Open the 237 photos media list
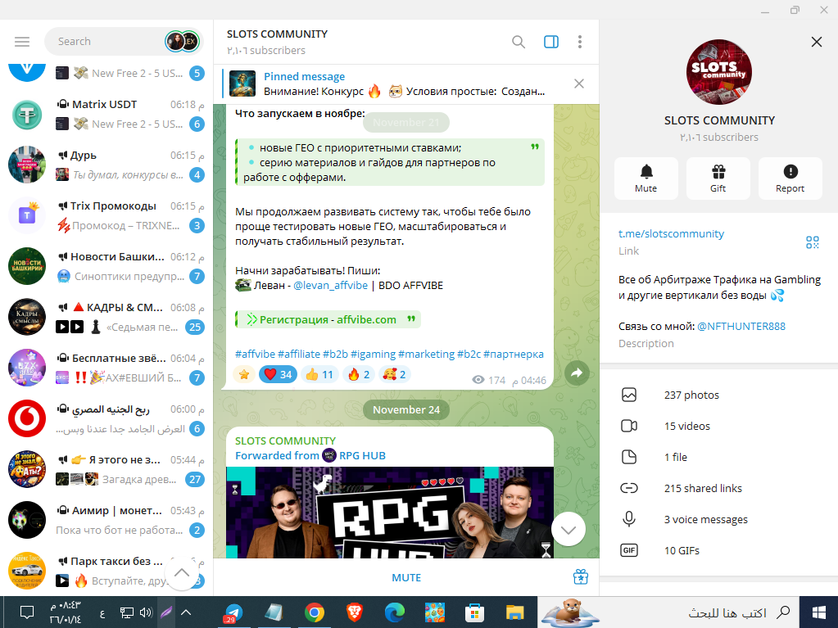The height and width of the screenshot is (628, 838). 719,395
